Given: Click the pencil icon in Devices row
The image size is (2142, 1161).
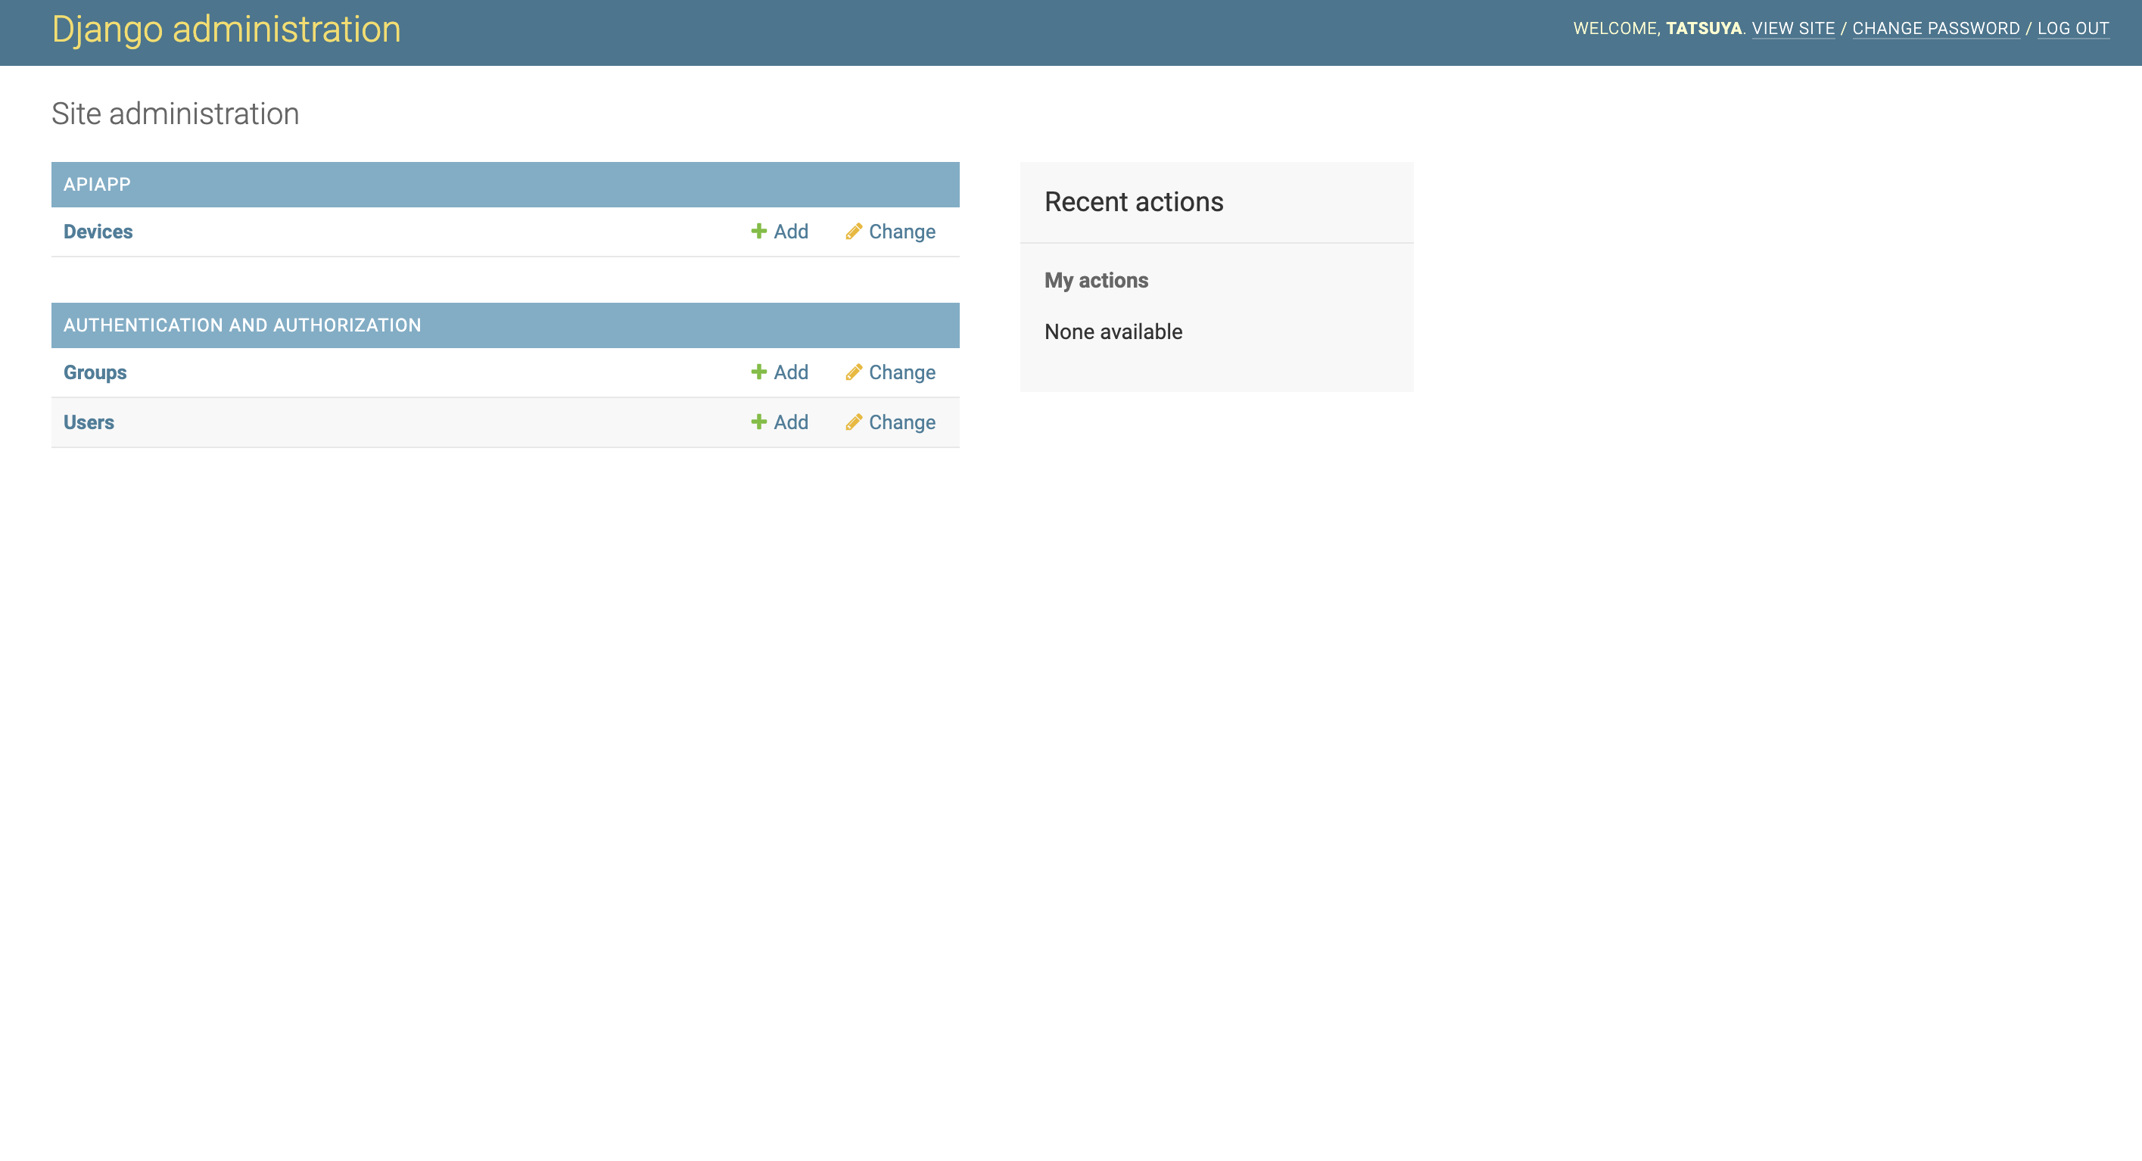Looking at the screenshot, I should coord(853,231).
